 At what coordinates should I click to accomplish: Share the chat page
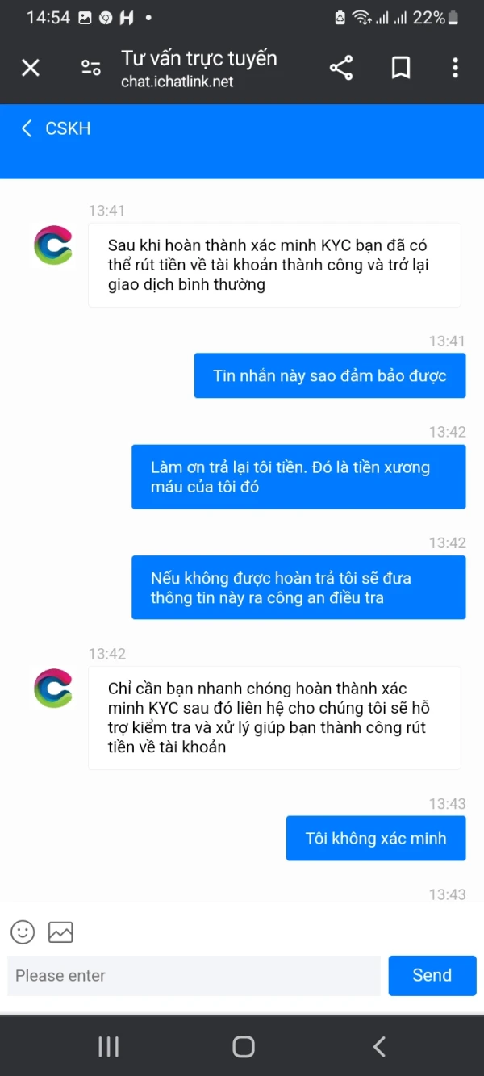click(340, 68)
